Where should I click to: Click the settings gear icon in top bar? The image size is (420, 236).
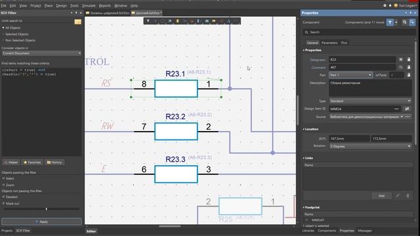pyautogui.click(x=385, y=5)
